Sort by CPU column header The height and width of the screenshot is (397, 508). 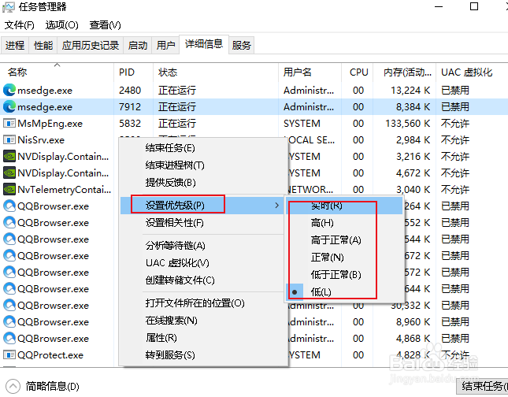tap(358, 72)
